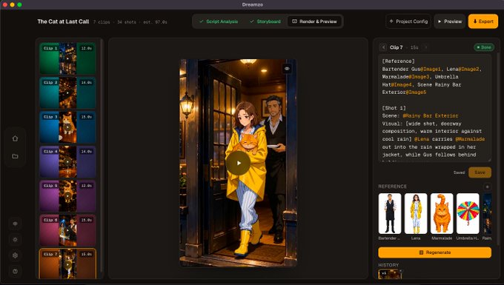Image resolution: width=504 pixels, height=285 pixels.
Task: Open the Marmalade cat reference image
Action: (442, 213)
